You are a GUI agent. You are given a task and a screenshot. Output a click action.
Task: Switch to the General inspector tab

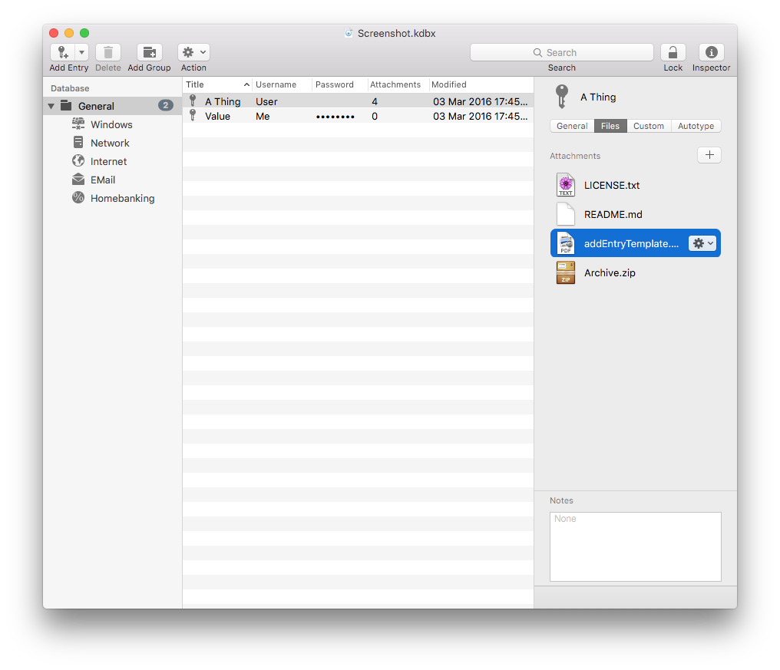572,126
